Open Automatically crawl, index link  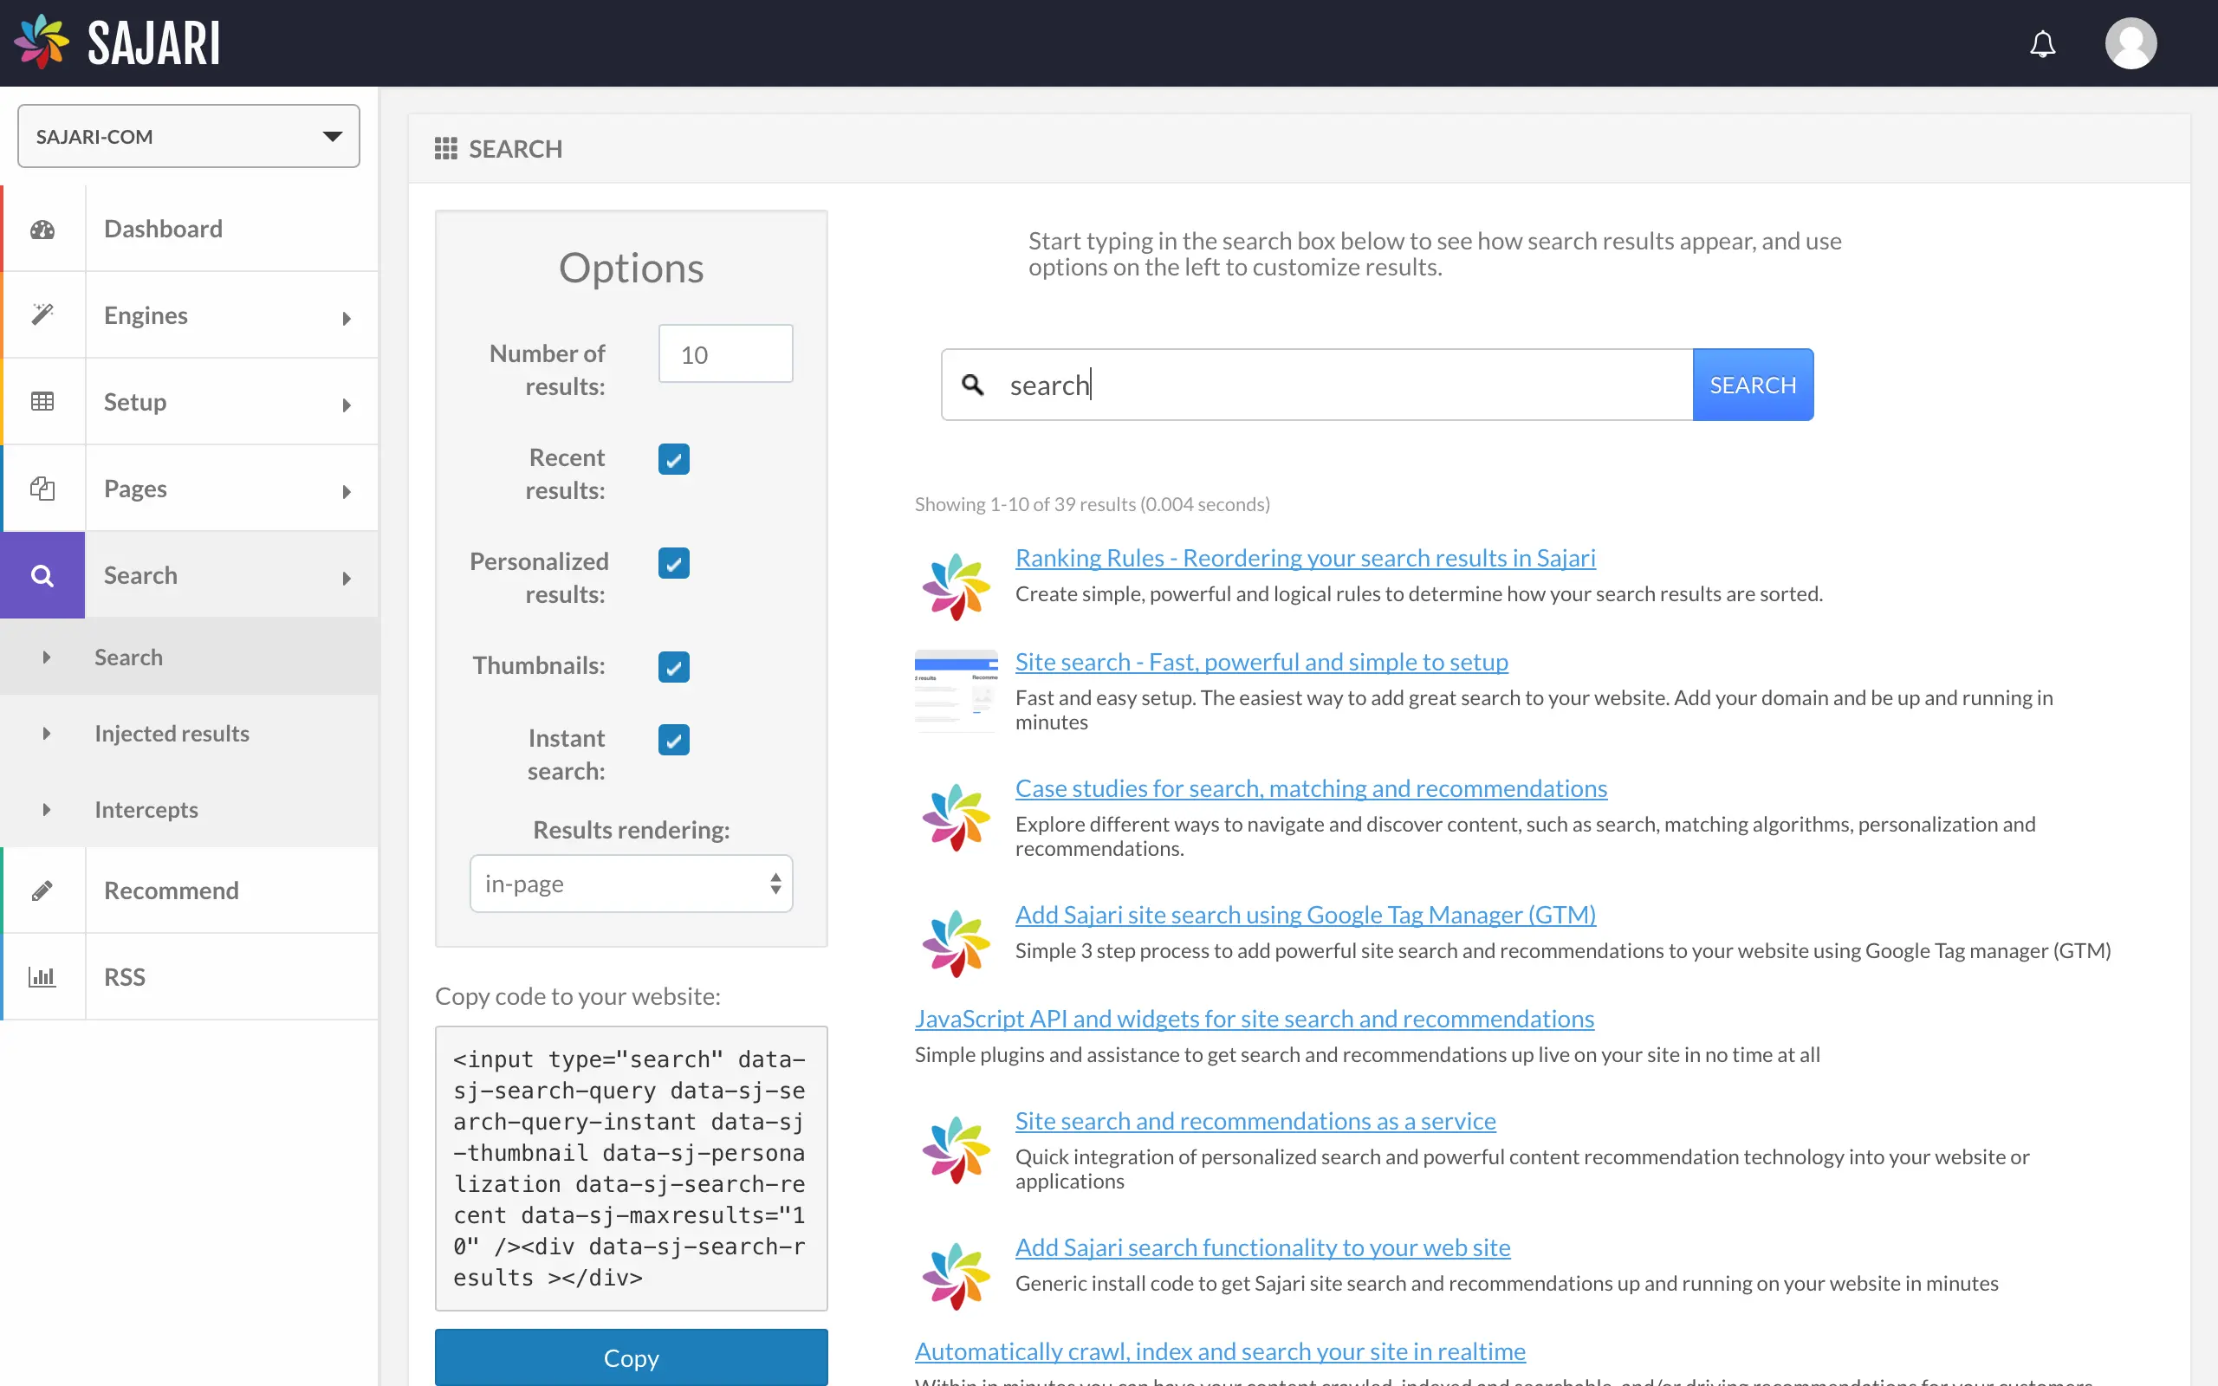point(1220,1351)
